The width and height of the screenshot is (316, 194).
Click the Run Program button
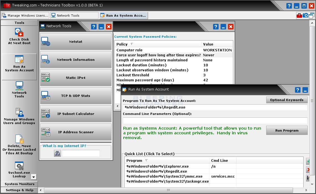pos(287,130)
